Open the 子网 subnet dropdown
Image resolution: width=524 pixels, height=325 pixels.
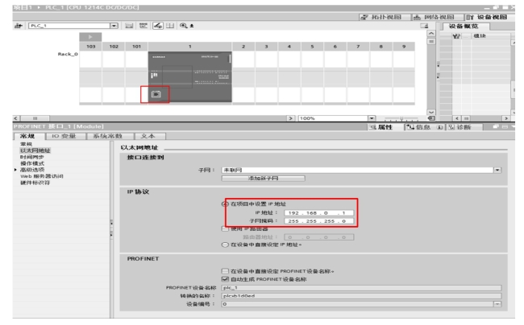tap(497, 170)
